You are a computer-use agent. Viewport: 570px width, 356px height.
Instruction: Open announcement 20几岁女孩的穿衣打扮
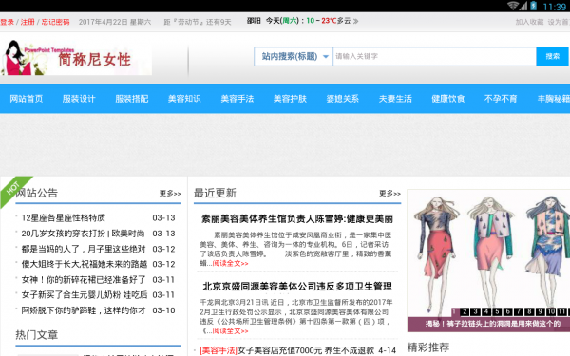point(83,234)
